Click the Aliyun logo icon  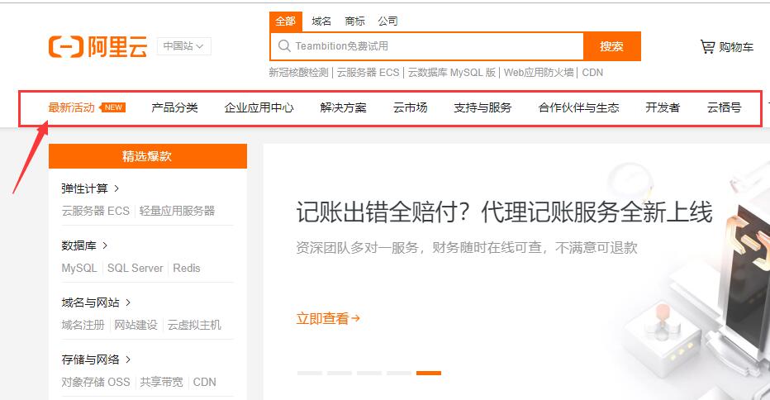click(x=66, y=47)
